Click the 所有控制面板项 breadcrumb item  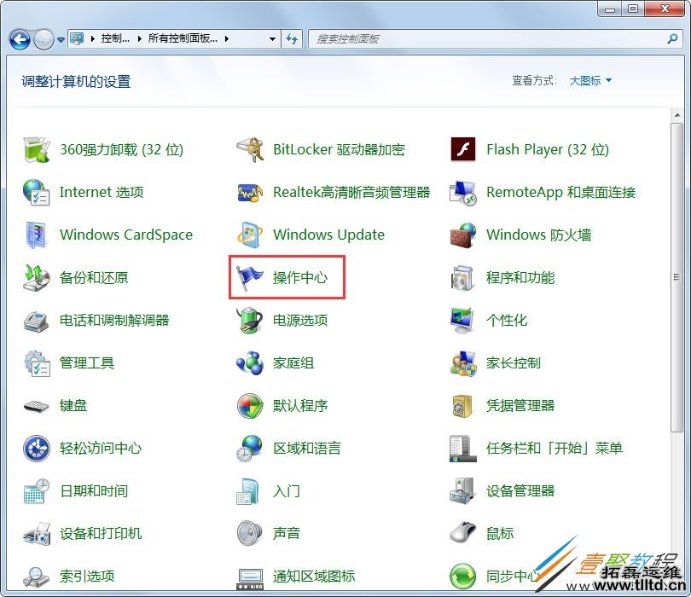click(x=181, y=38)
